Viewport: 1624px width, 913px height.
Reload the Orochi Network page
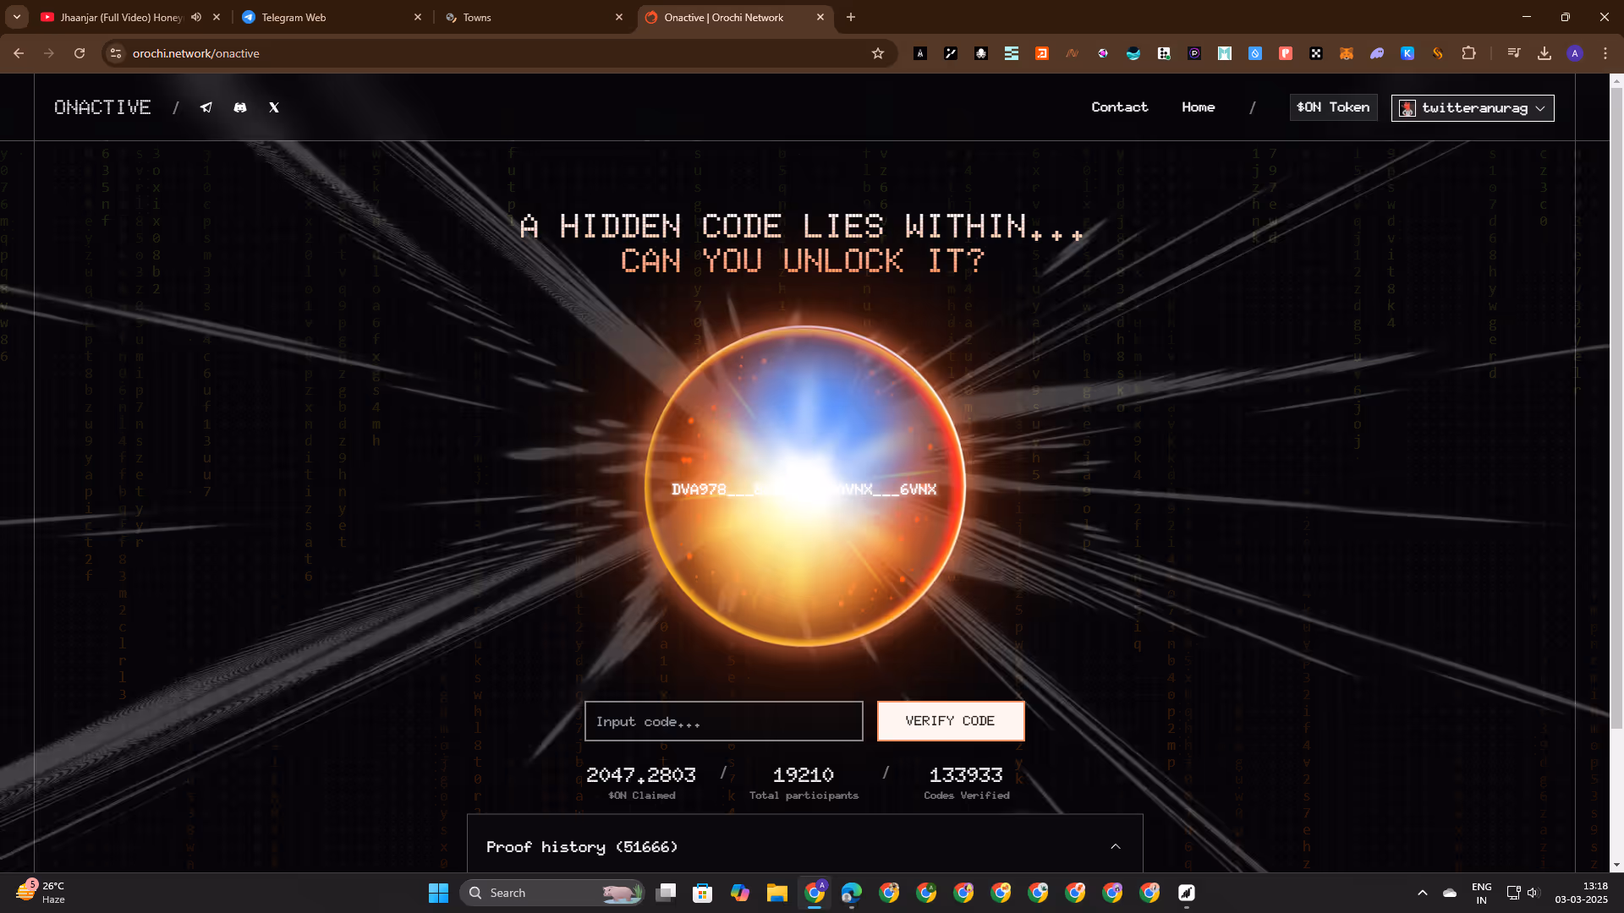point(80,53)
